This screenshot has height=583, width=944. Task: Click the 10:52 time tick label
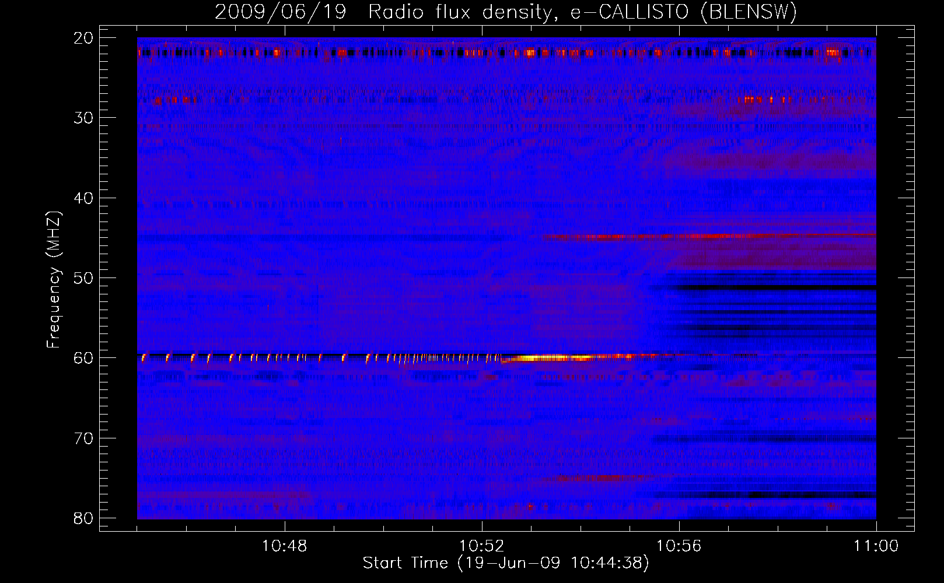pyautogui.click(x=482, y=546)
